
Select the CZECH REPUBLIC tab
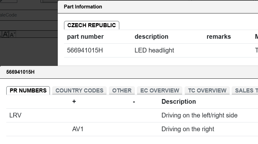coord(92,25)
